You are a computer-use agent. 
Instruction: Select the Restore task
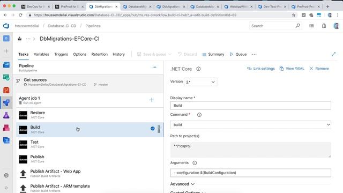pyautogui.click(x=90, y=115)
